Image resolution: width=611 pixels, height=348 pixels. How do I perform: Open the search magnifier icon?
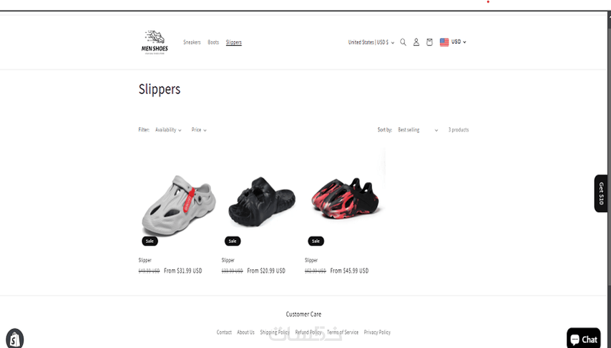pyautogui.click(x=403, y=42)
